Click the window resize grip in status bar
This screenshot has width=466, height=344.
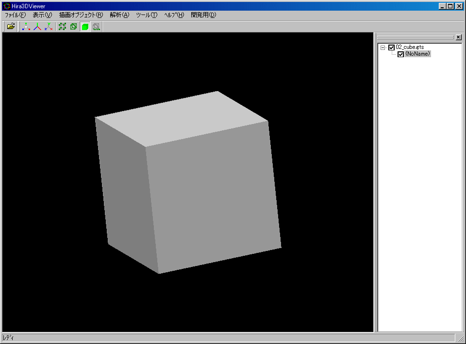461,338
